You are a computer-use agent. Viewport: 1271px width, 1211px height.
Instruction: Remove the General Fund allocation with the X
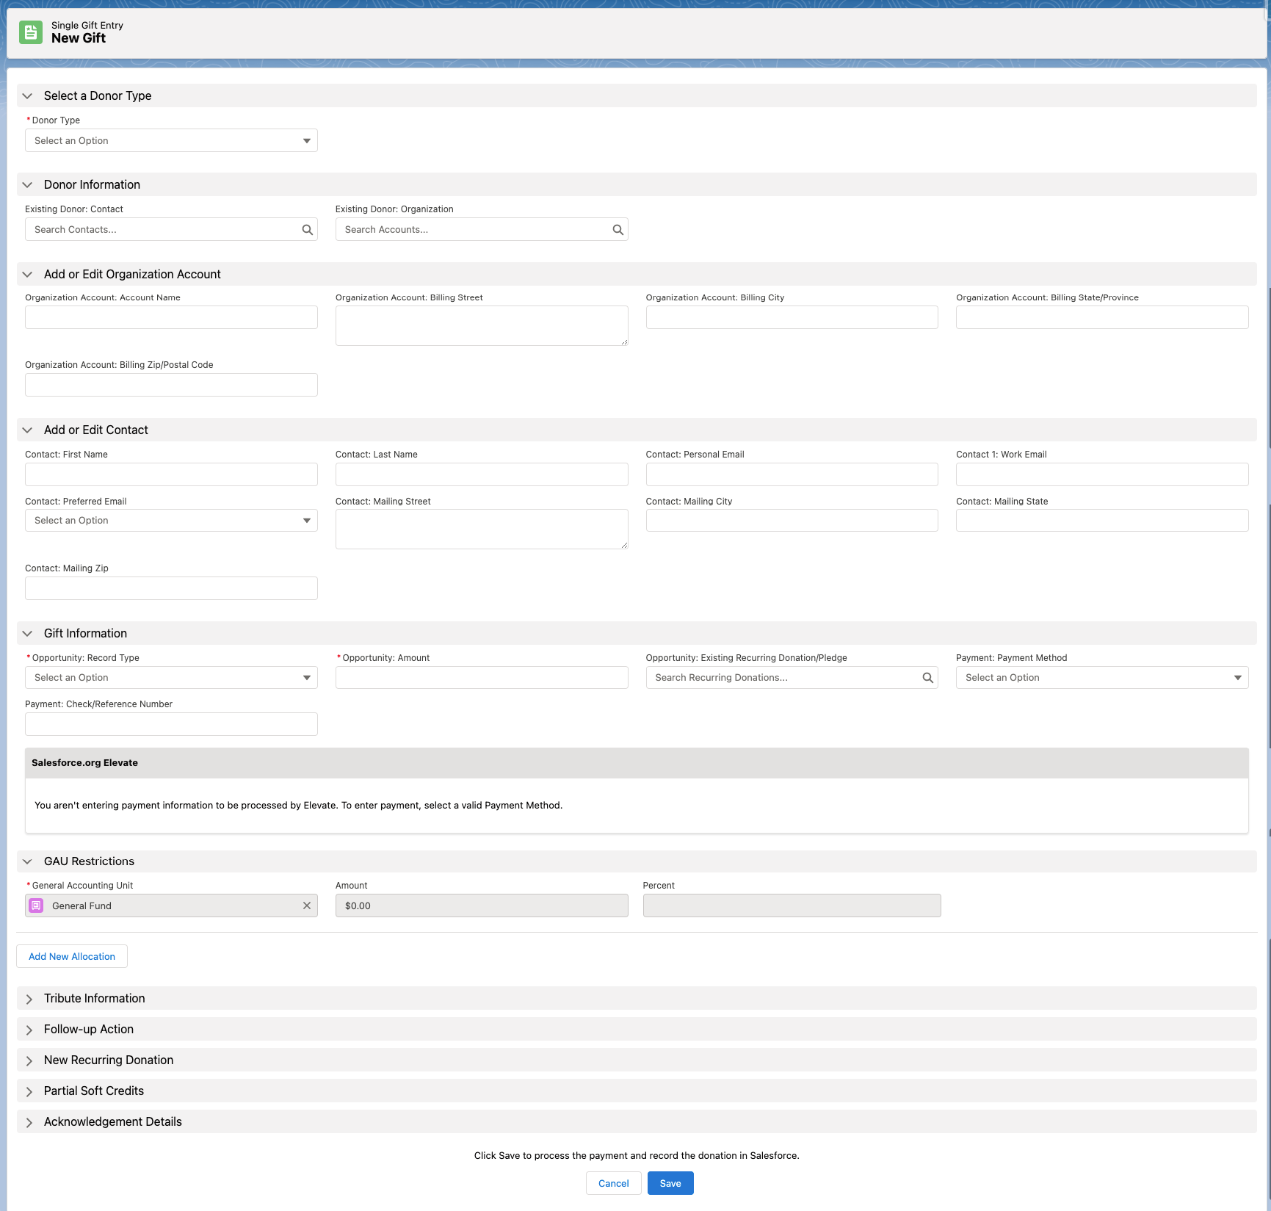[306, 905]
